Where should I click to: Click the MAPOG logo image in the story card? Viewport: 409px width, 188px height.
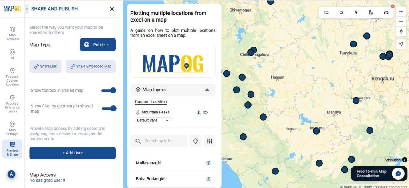coord(173,63)
